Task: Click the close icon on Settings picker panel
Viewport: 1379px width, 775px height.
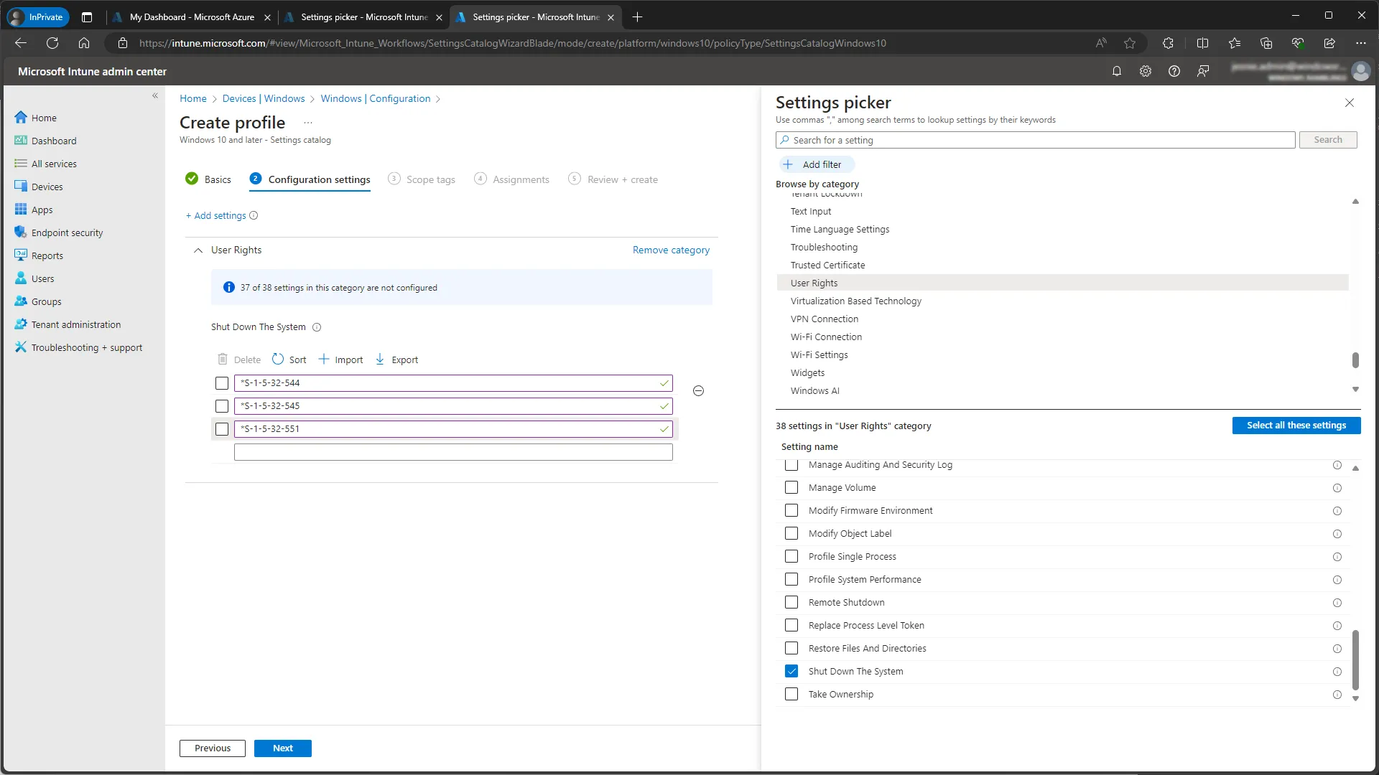Action: [1350, 102]
